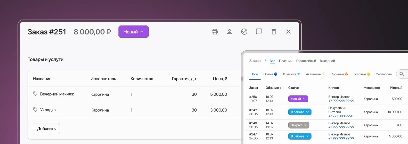Print order #251 with the printer icon
Screen dimensions: 408x144
[215, 32]
